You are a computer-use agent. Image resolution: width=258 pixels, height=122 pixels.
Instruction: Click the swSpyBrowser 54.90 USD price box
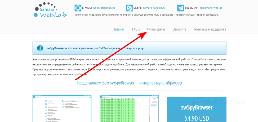pos(197,109)
